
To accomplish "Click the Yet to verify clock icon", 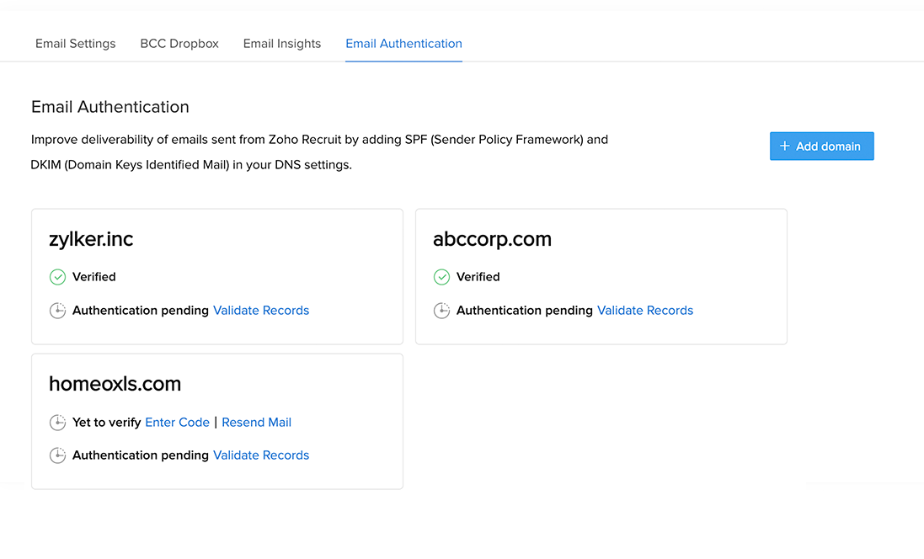I will tap(57, 423).
